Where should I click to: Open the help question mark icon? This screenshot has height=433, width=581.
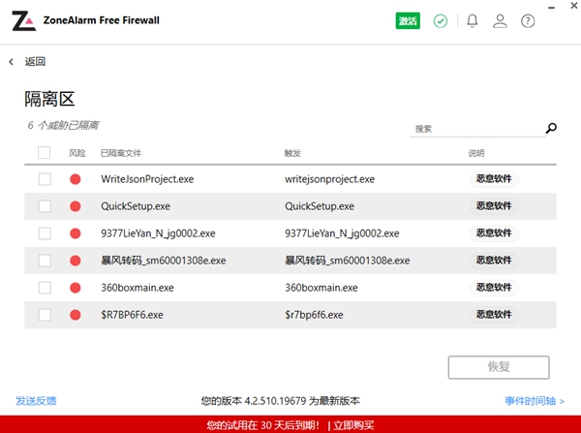[x=528, y=20]
